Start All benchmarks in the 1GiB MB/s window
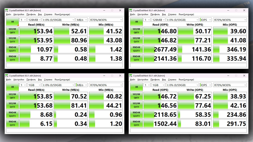 coord(12,87)
